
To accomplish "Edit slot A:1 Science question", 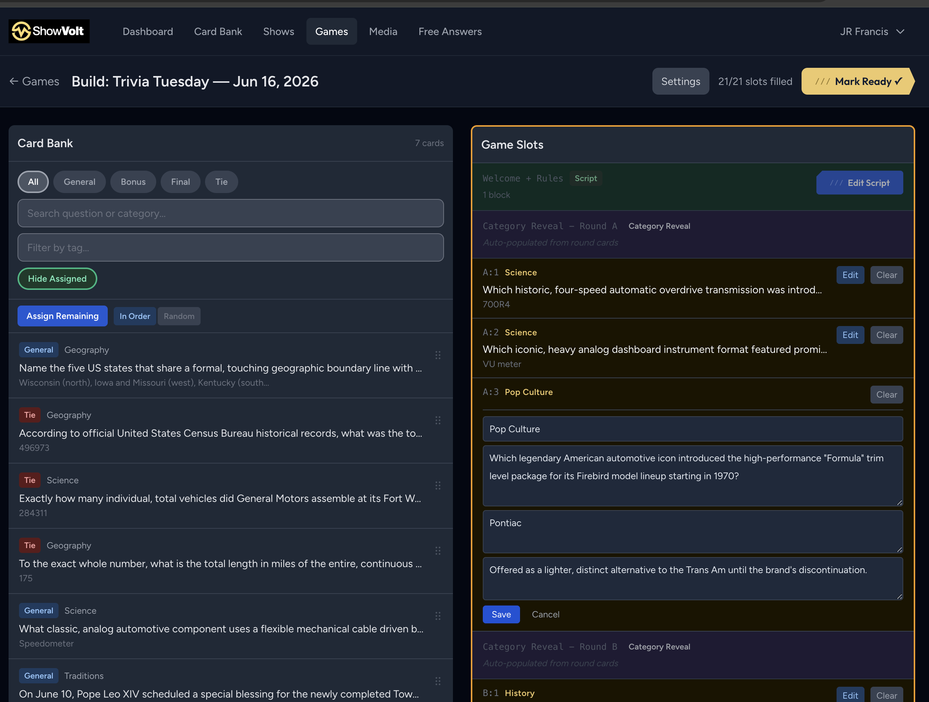I will (850, 275).
